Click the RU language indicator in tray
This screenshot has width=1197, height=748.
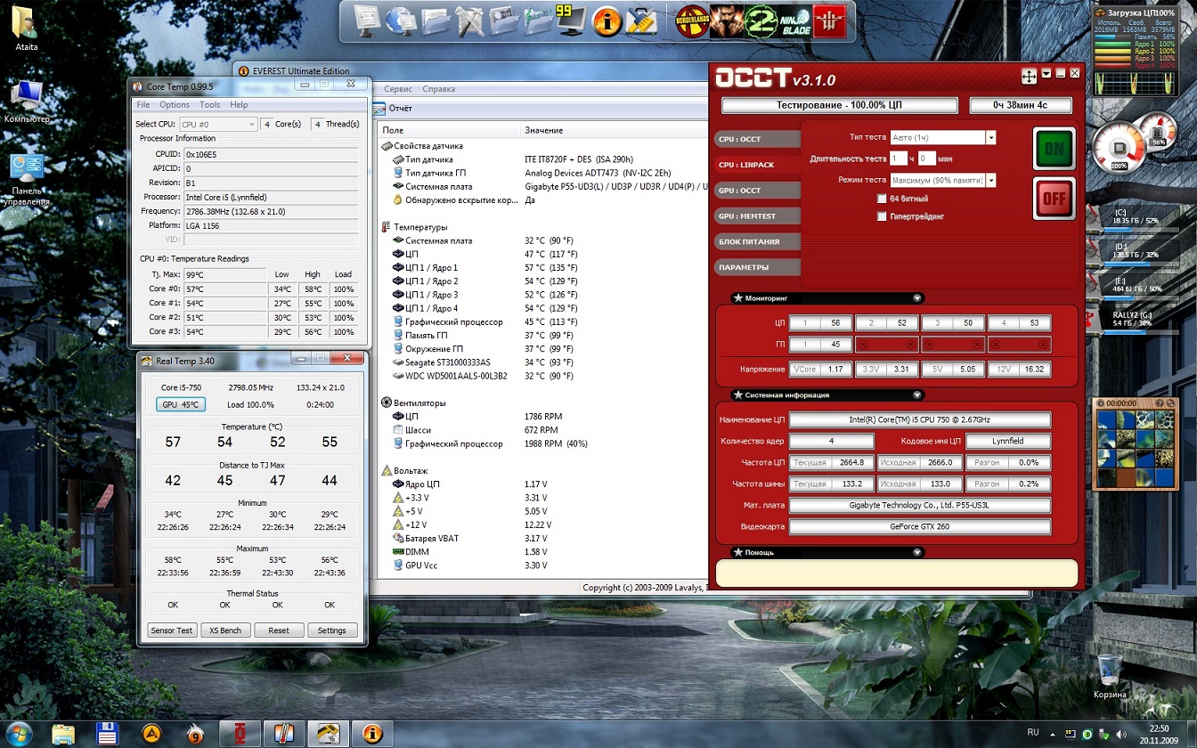pyautogui.click(x=1033, y=732)
